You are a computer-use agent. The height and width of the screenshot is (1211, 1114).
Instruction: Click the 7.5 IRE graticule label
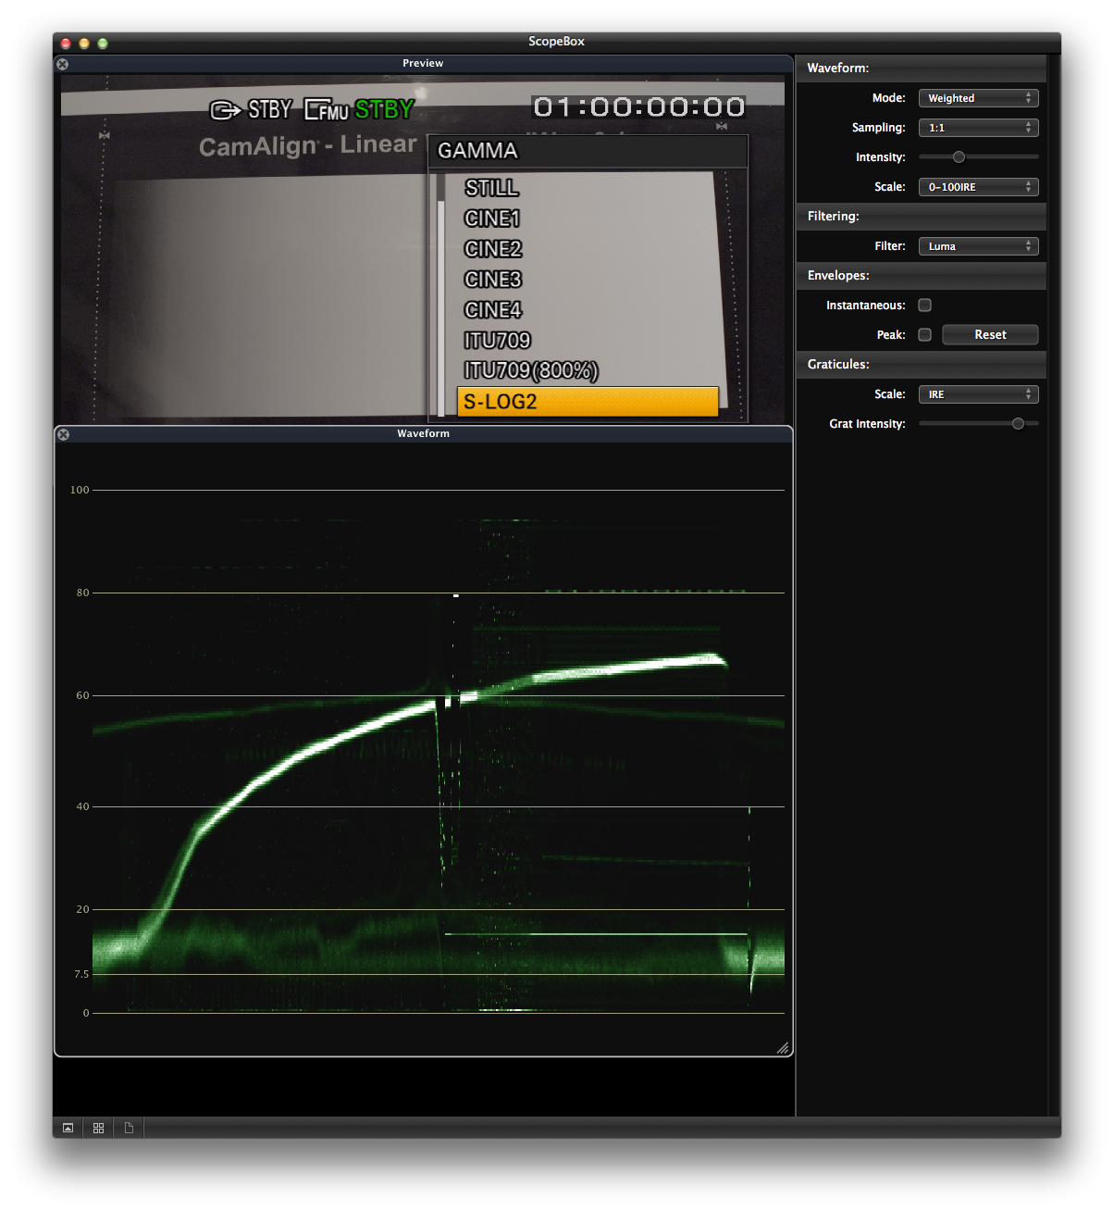(81, 974)
